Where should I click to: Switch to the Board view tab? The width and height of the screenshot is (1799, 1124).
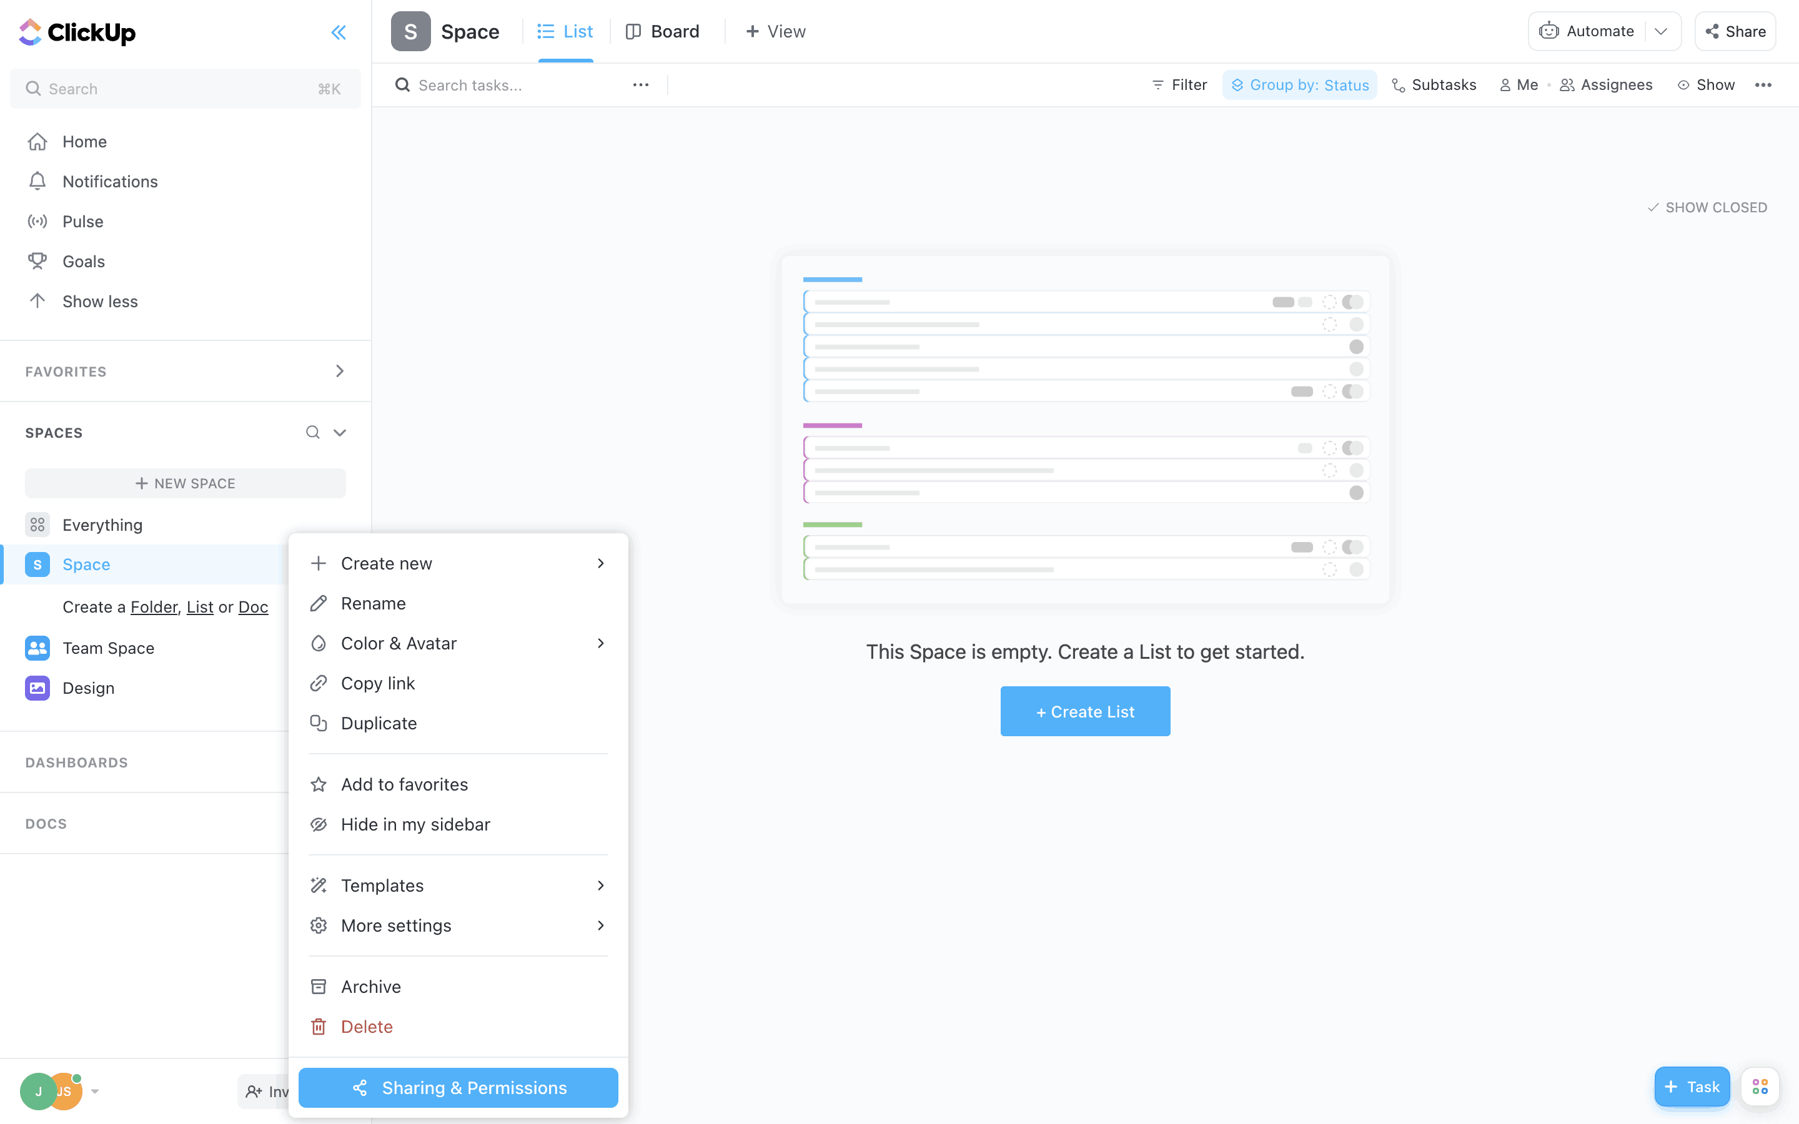[662, 31]
